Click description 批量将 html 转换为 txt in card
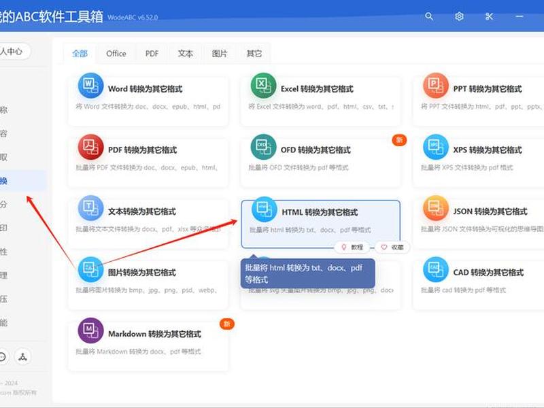The width and height of the screenshot is (544, 408). point(310,230)
